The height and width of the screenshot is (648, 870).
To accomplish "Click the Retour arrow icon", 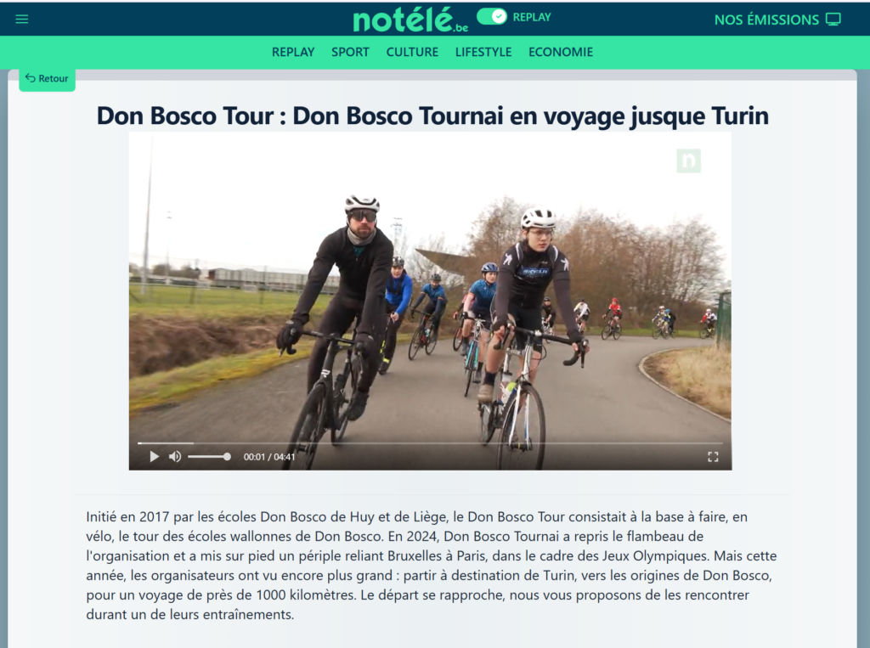I will click(x=31, y=78).
